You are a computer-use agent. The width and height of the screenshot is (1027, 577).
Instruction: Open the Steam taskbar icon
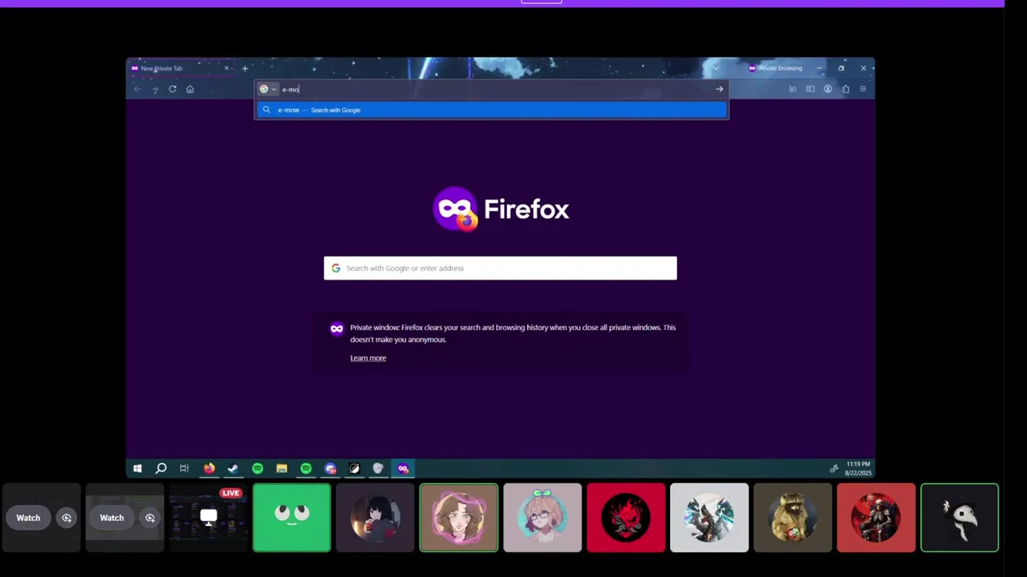click(x=233, y=469)
